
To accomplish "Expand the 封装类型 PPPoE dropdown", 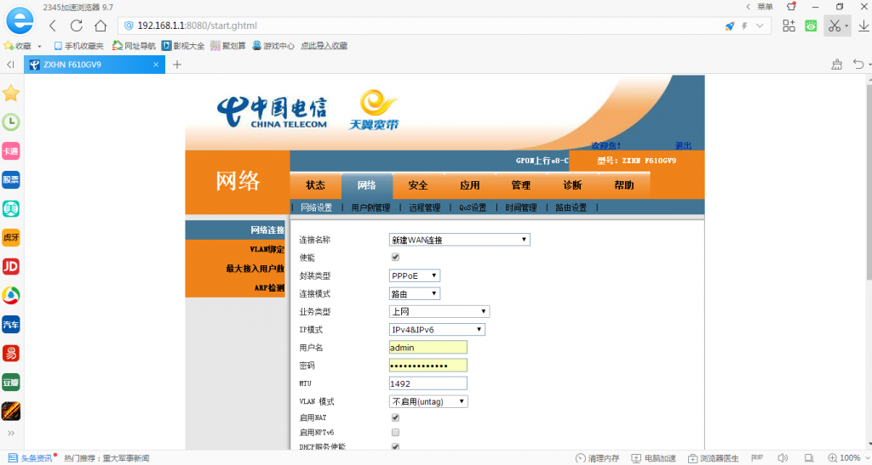I will coord(414,276).
